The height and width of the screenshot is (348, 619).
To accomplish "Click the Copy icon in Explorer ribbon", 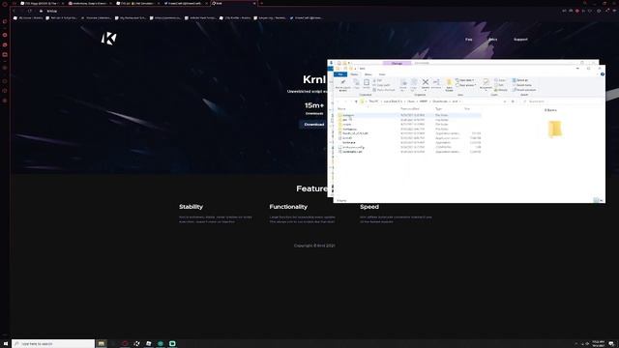I will (x=356, y=84).
